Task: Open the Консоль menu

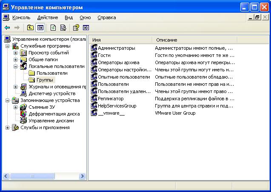Action: click(x=21, y=17)
